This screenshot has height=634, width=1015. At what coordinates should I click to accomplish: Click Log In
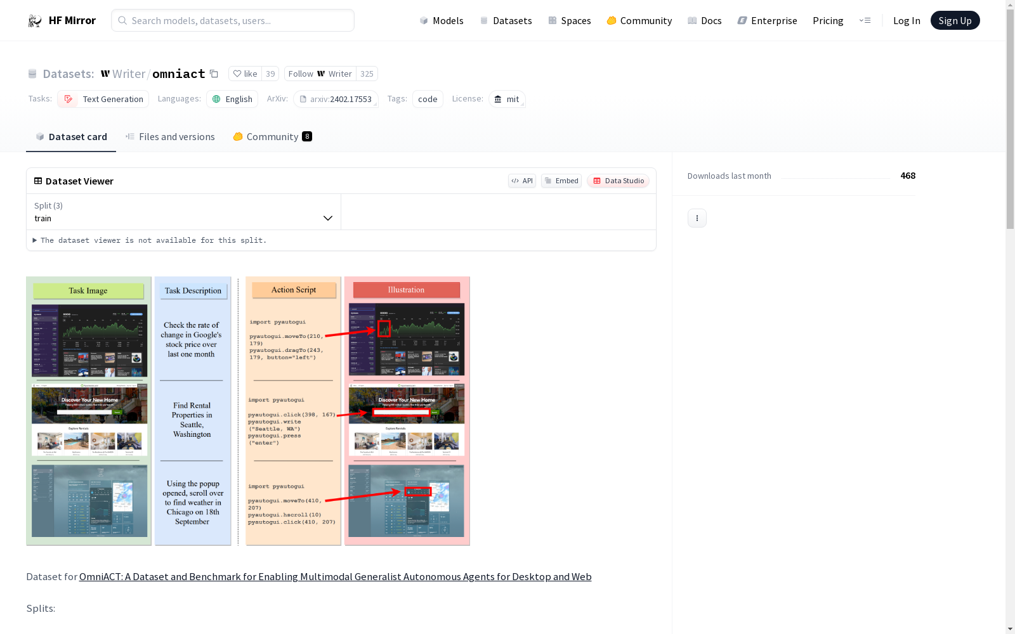click(907, 20)
